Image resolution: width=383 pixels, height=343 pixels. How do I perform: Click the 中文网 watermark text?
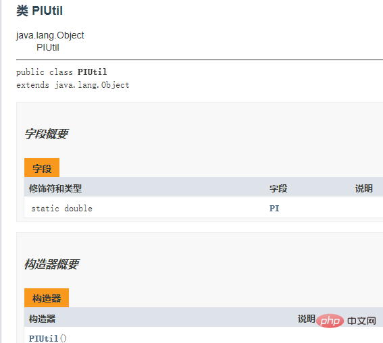click(x=361, y=321)
